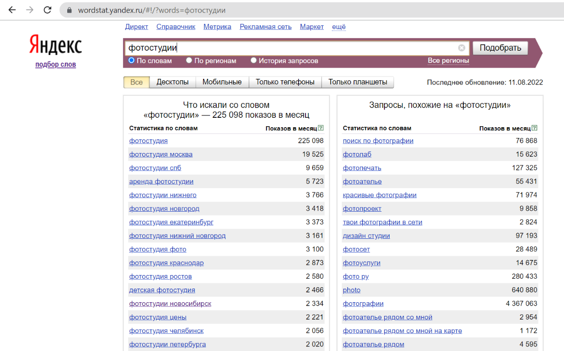This screenshot has width=564, height=351.
Task: Clear the search field with the X icon
Action: 462,48
